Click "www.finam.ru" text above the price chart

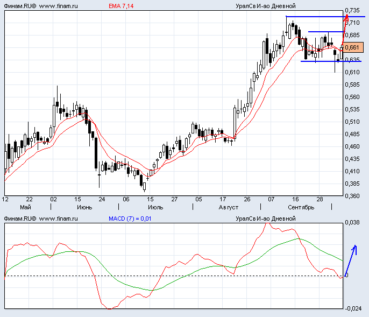tap(58, 6)
